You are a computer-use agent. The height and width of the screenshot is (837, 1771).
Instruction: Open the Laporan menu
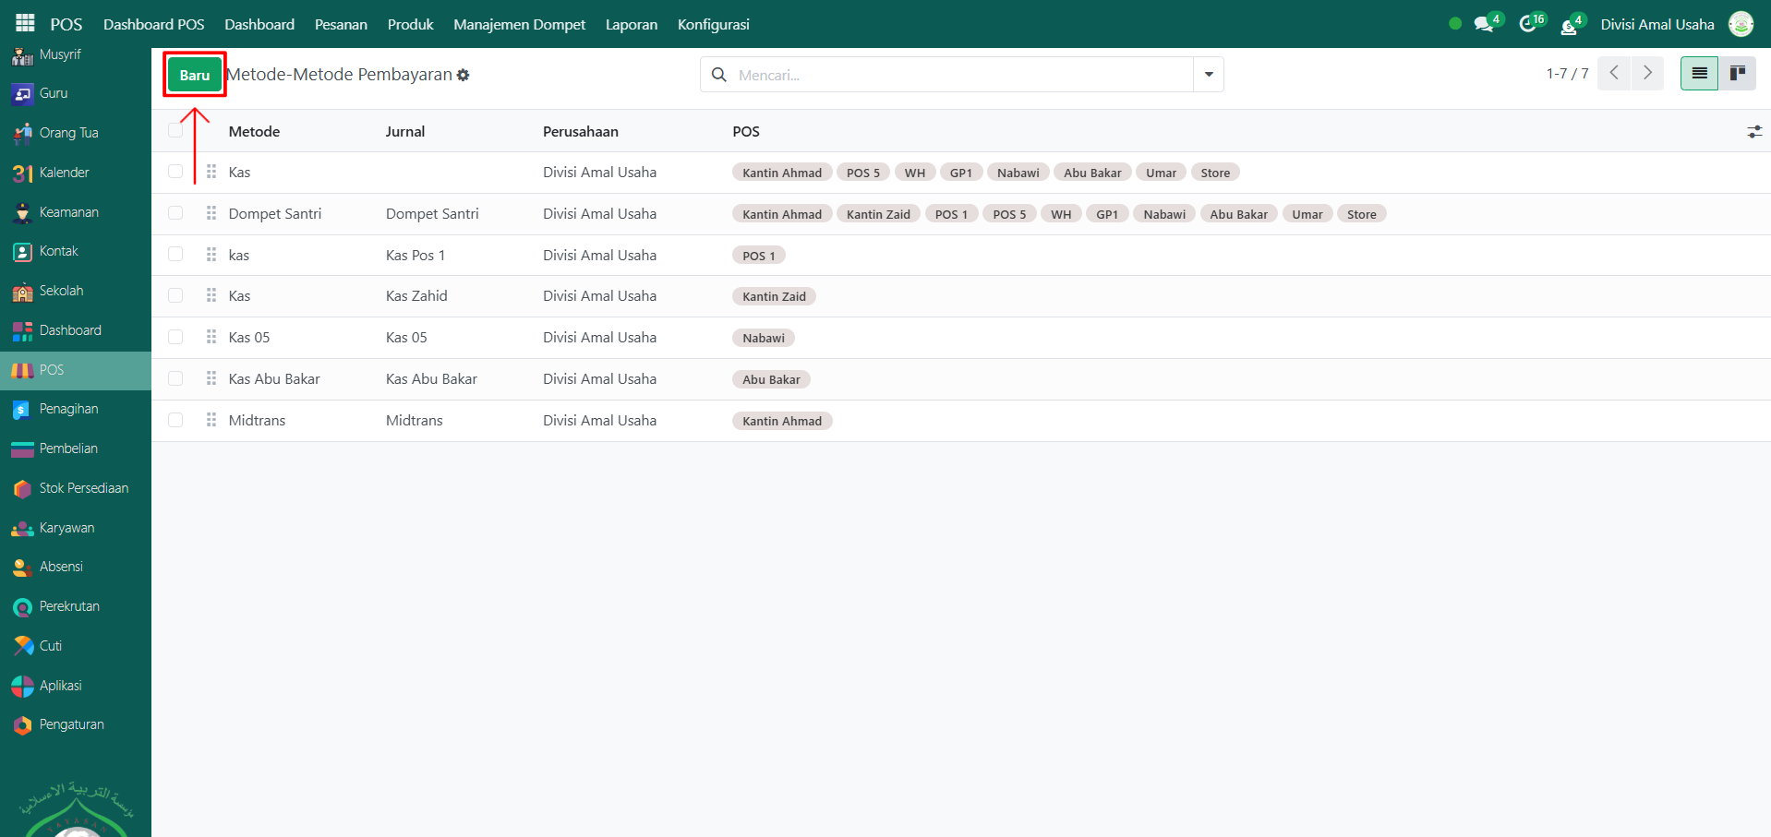[631, 24]
